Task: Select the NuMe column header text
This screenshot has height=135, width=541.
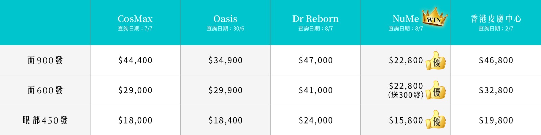Action: tap(405, 19)
